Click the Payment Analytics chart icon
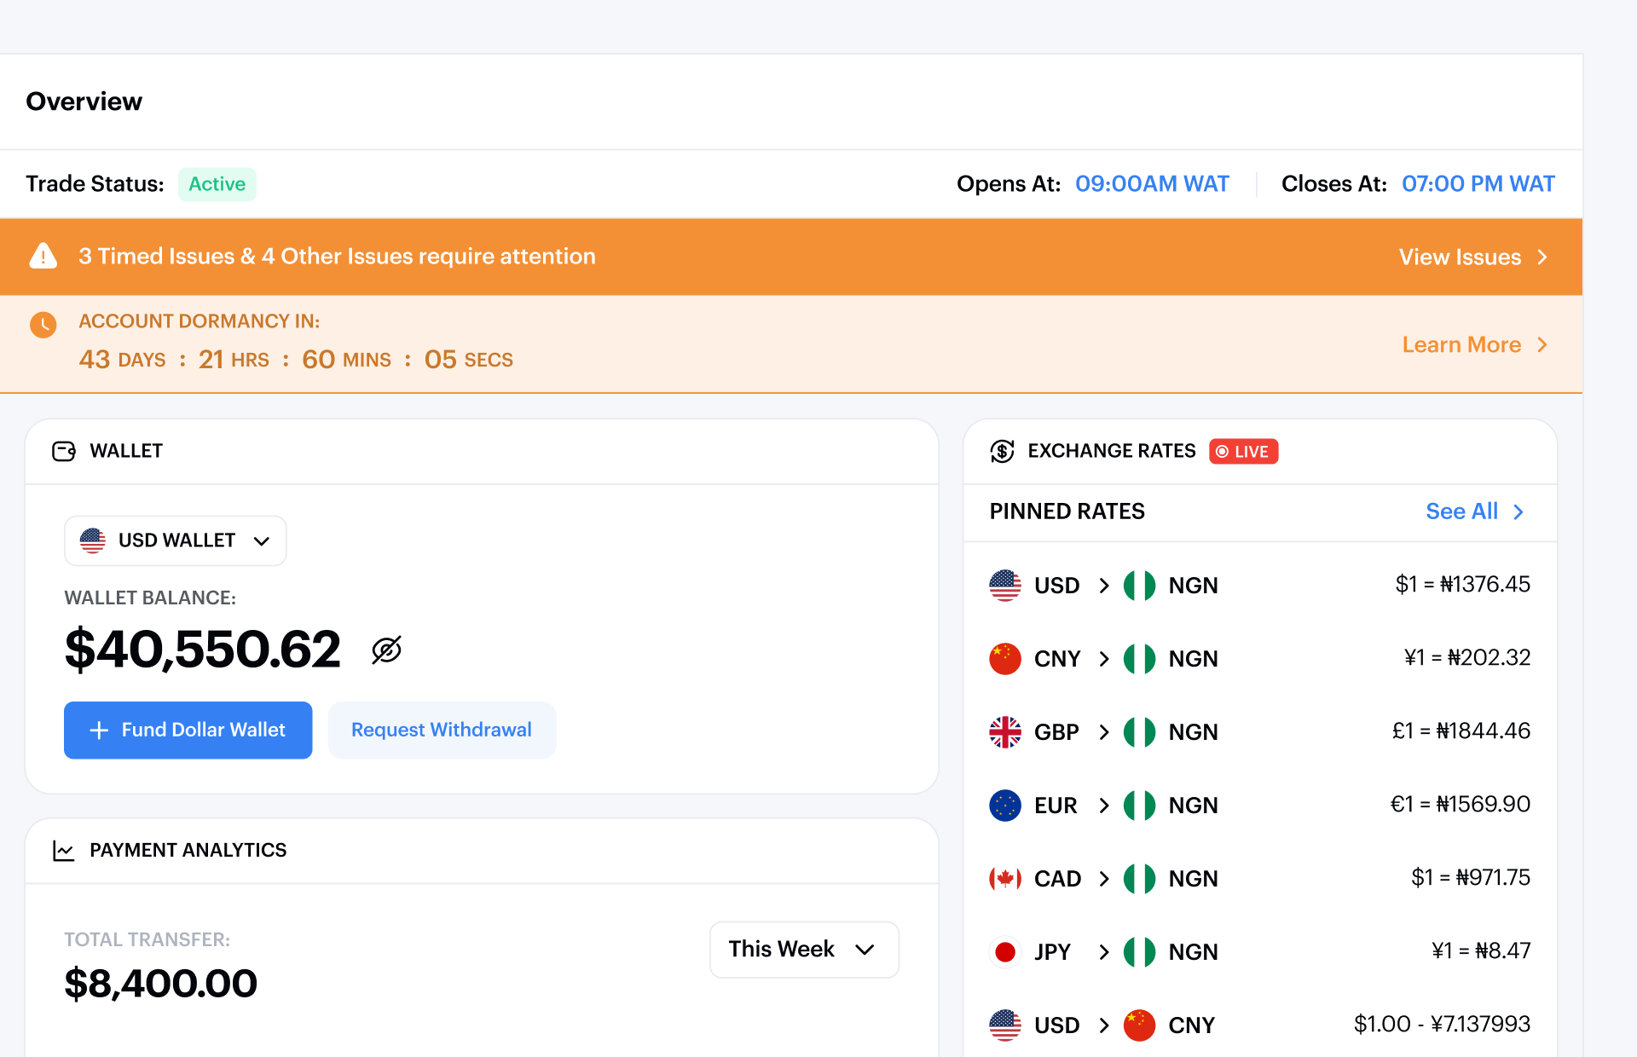Image resolution: width=1637 pixels, height=1057 pixels. (64, 850)
